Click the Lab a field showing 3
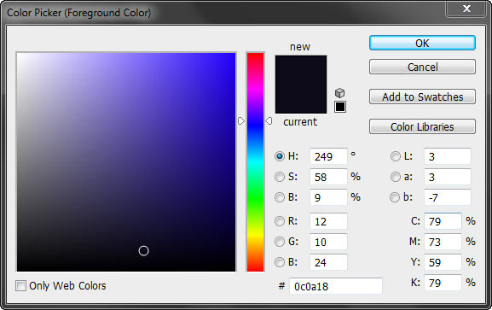Viewport: 492px width, 310px height. pos(448,177)
